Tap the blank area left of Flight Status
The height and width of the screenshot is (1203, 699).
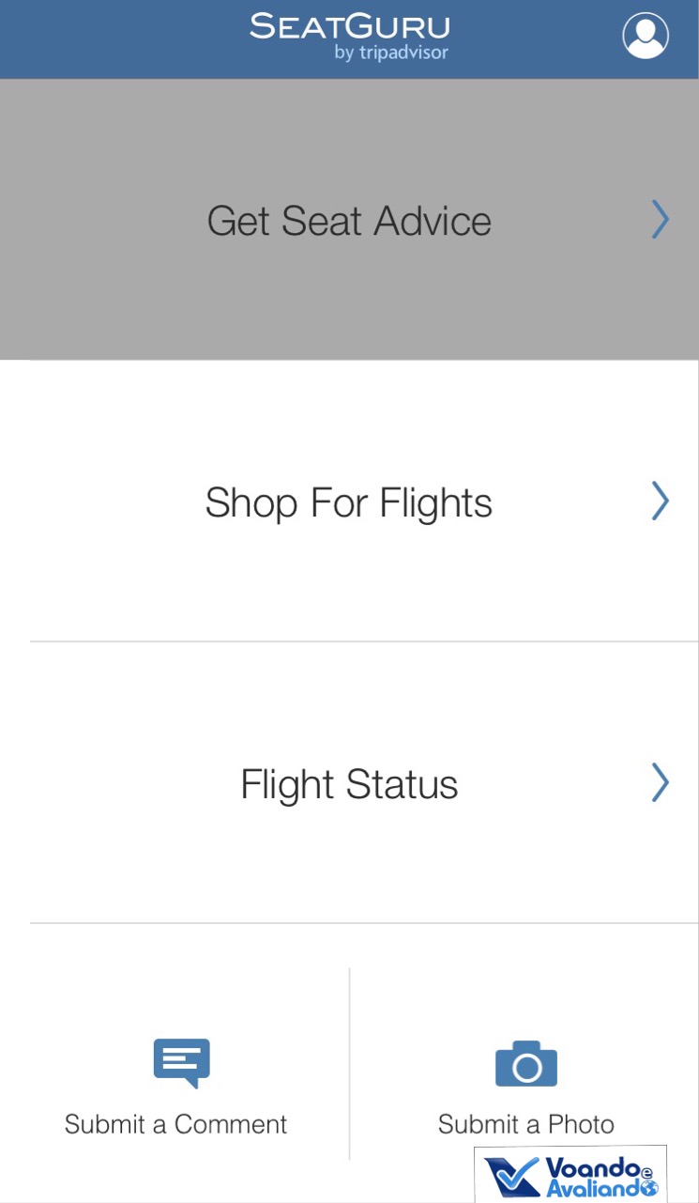[113, 785]
